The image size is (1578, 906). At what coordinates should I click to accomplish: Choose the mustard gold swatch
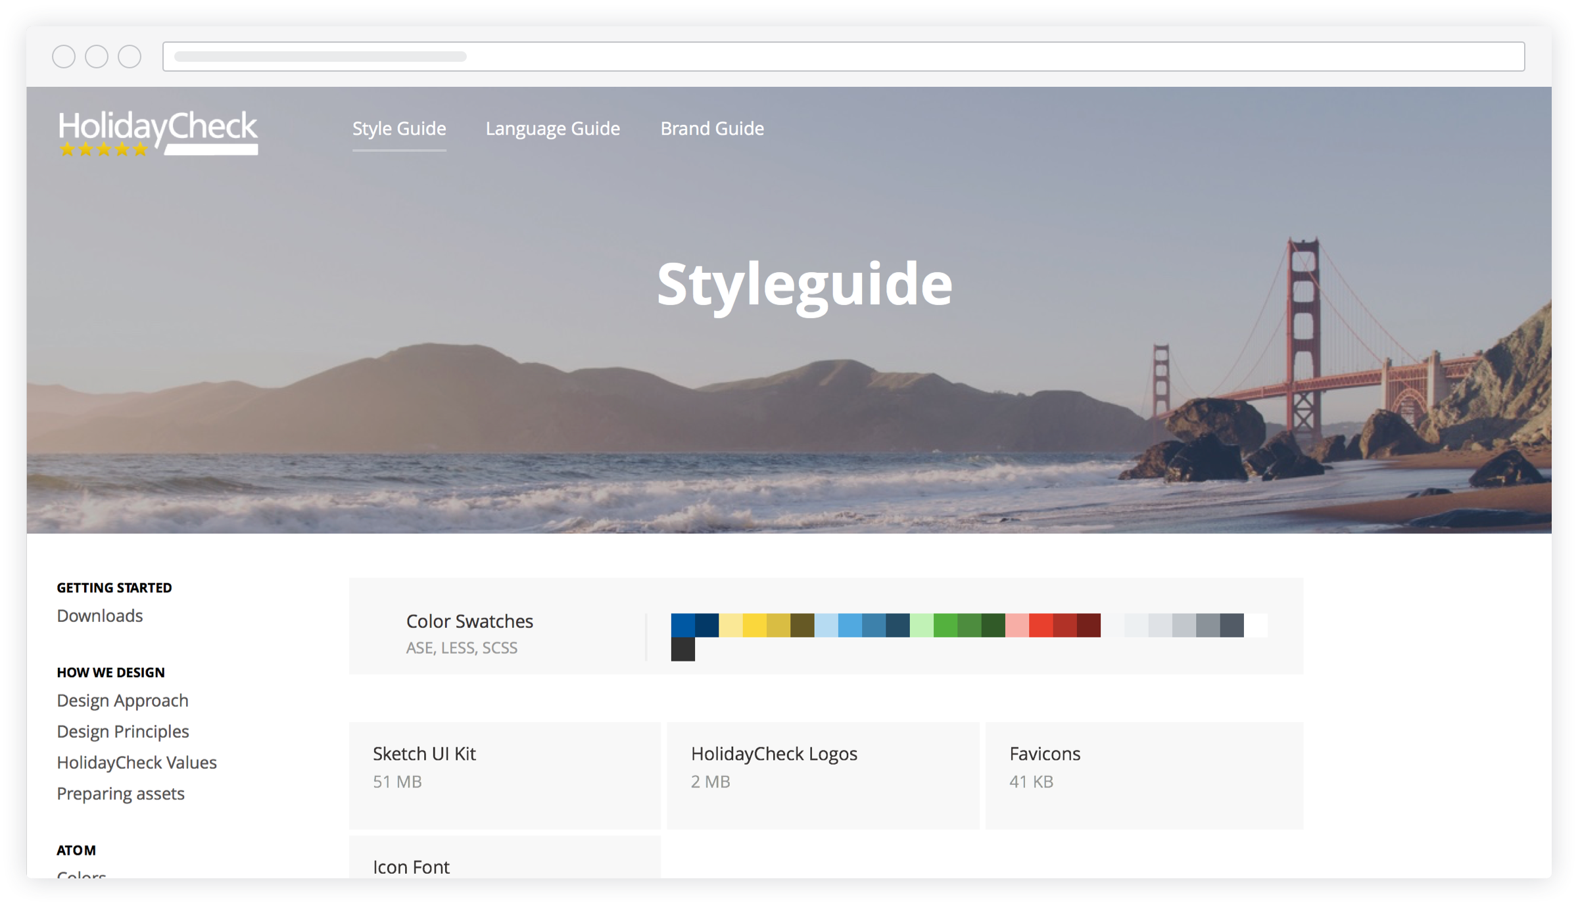[x=778, y=625]
